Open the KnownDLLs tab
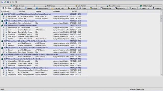 tap(144, 8)
